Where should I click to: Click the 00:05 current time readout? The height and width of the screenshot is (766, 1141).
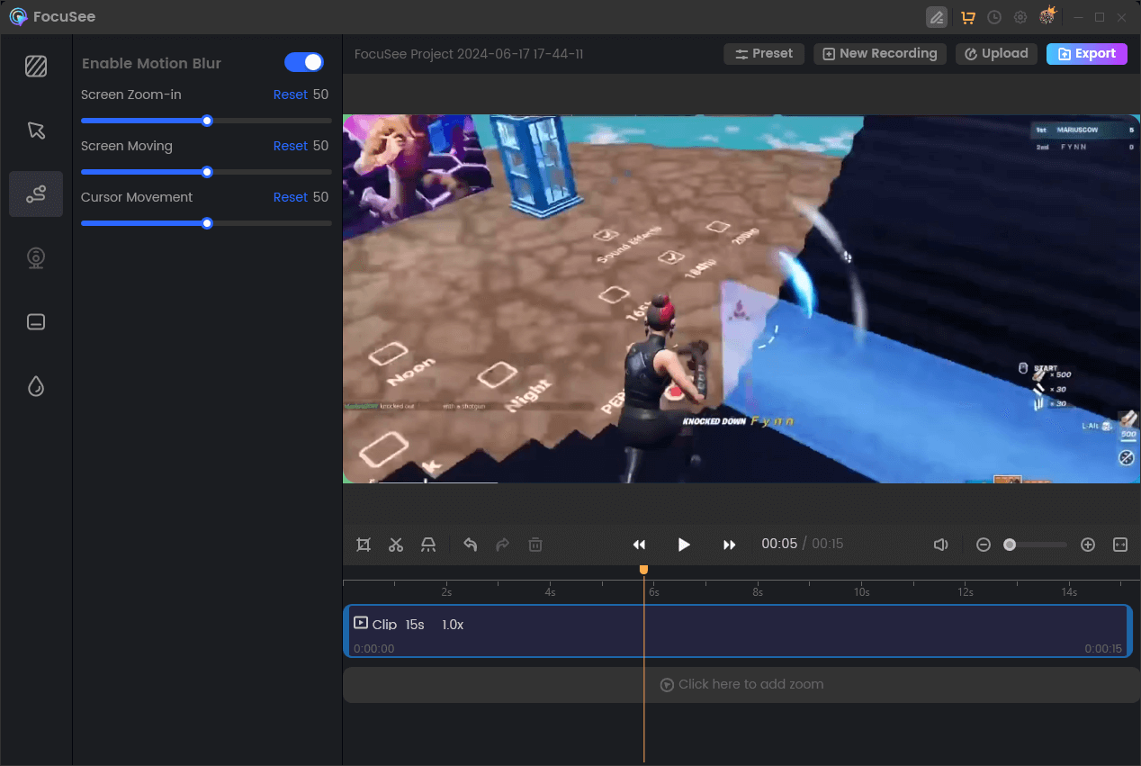(x=779, y=544)
